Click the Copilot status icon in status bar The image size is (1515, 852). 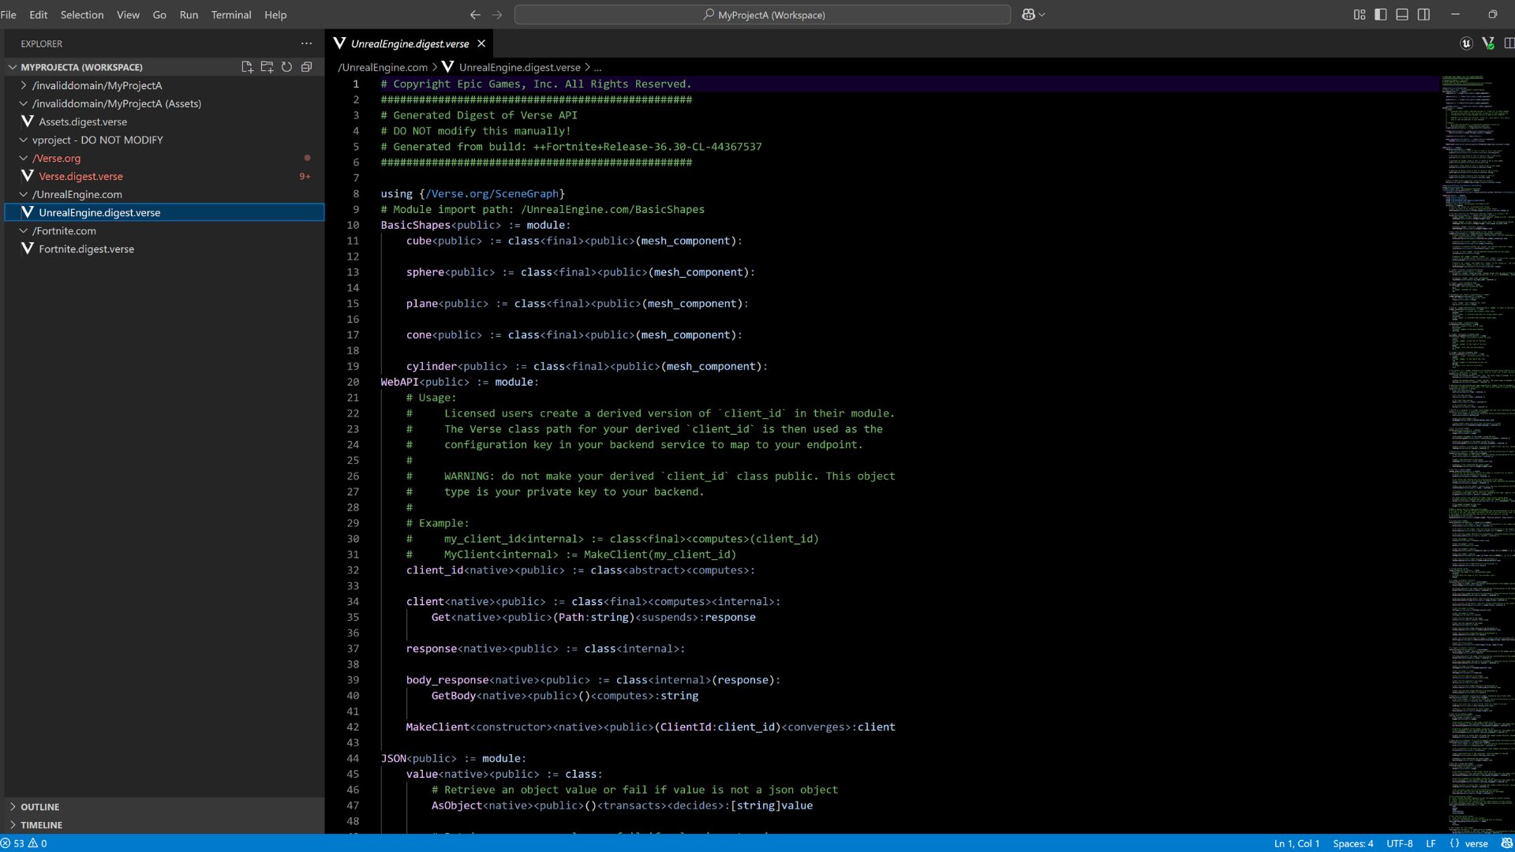1506,843
